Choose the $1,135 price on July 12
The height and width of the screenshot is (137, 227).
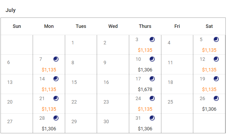(x=209, y=70)
